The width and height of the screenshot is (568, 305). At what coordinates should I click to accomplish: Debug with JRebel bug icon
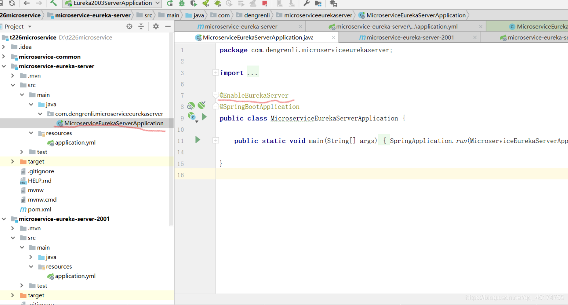218,3
